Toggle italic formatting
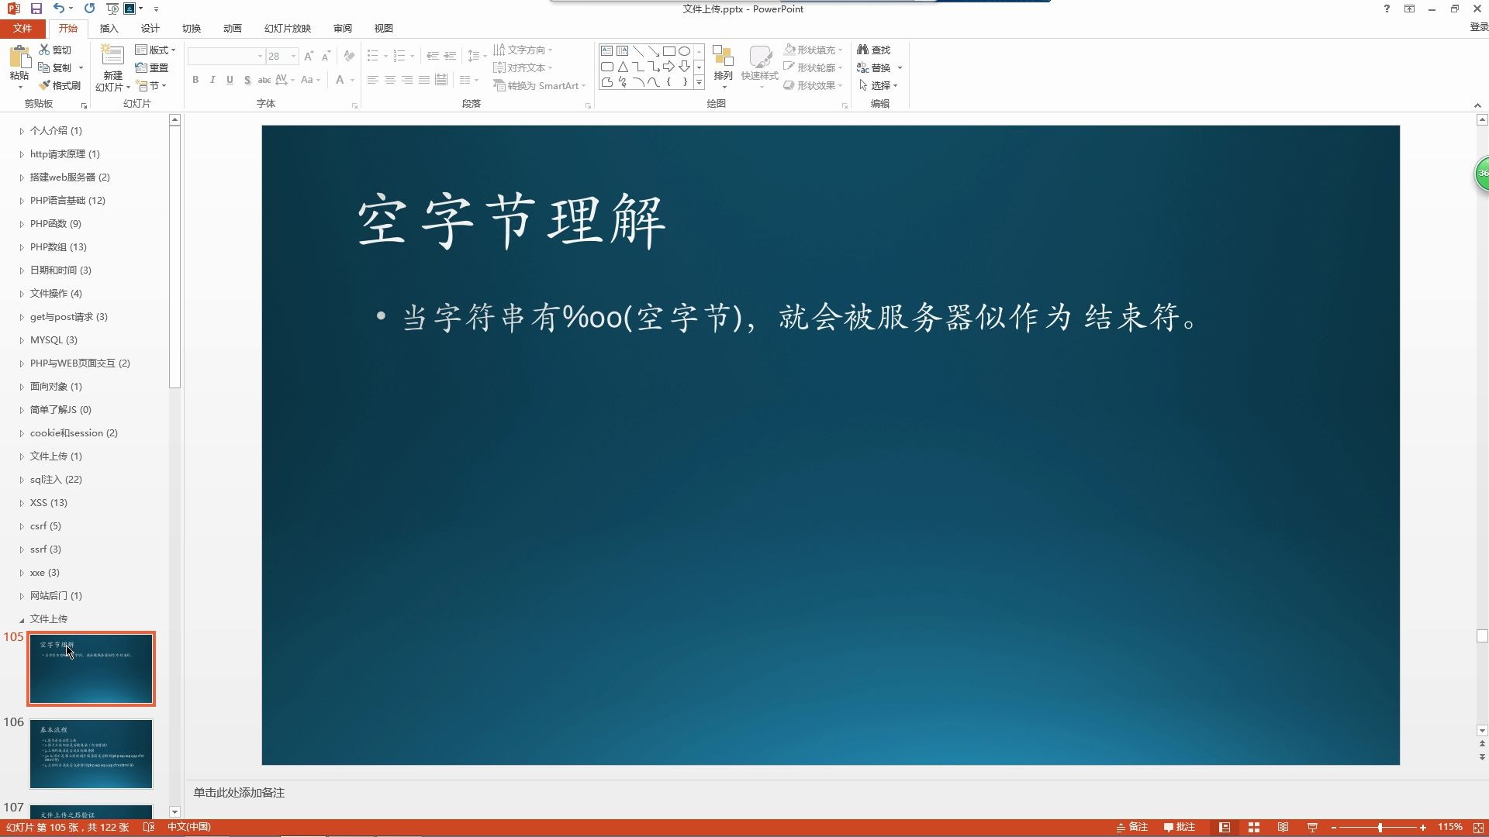 coord(212,80)
